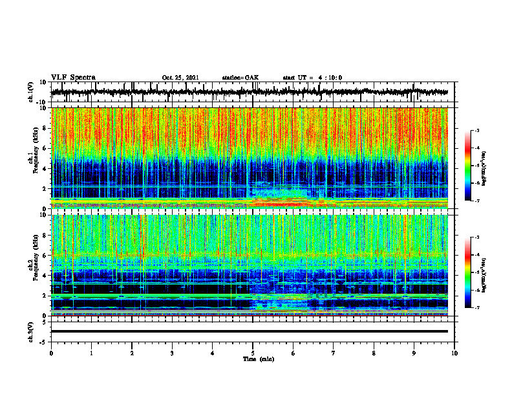Image resolution: width=512 pixels, height=396 pixels.
Task: Click the ch.1 spectrogram color scale bar
Action: [x=467, y=166]
